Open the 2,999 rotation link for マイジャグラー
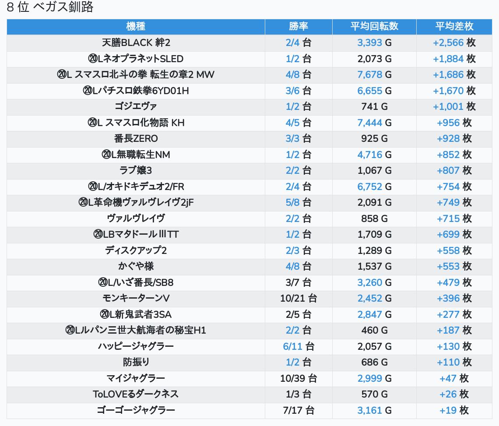This screenshot has height=426, width=499. click(369, 379)
